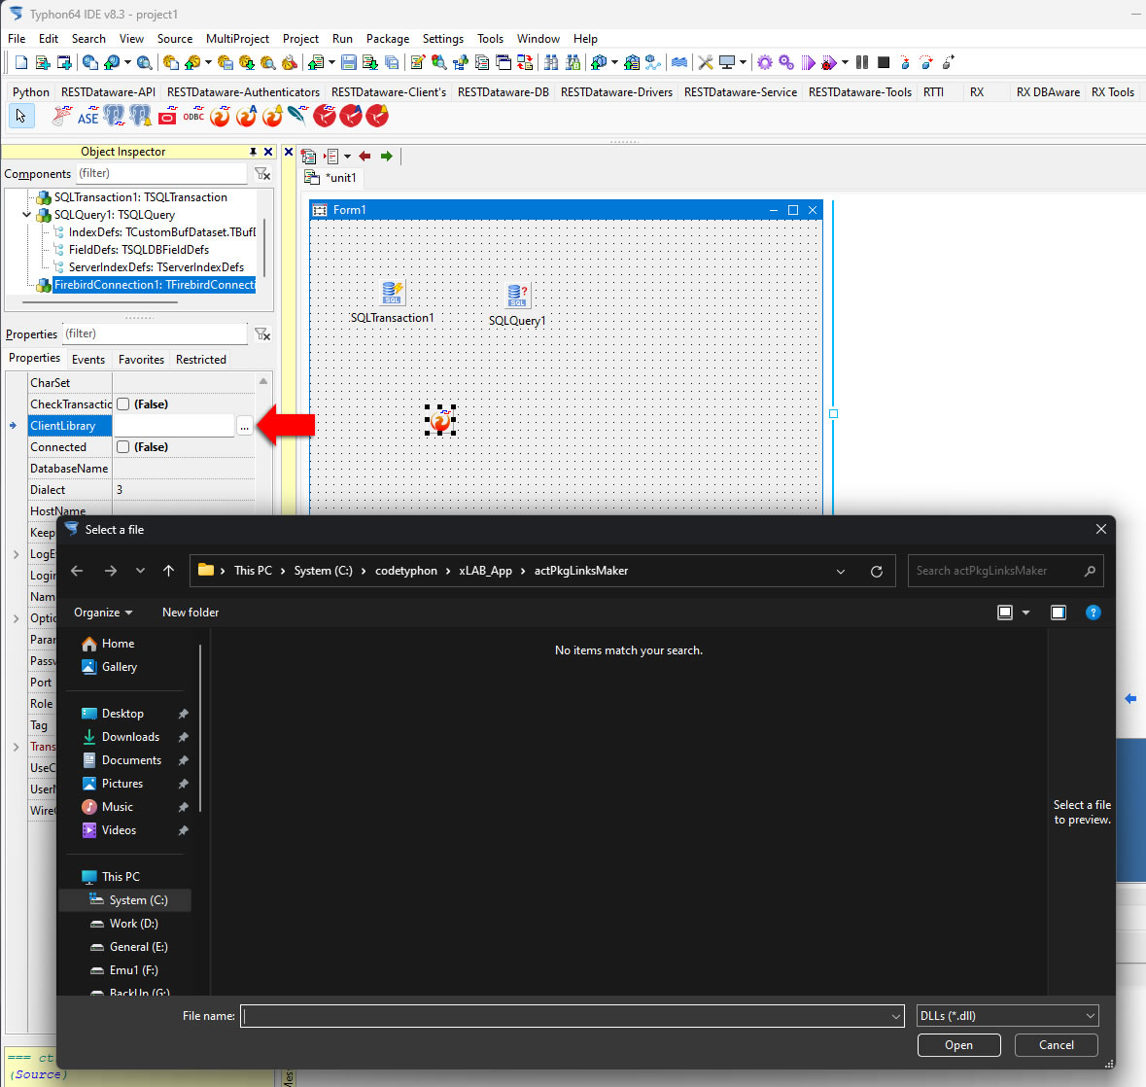Open the File name history dropdown
1146x1087 pixels.
tap(896, 1016)
